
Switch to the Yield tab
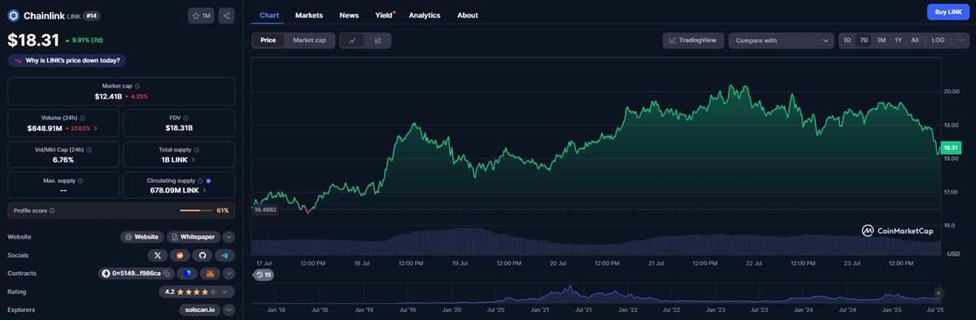(x=384, y=15)
